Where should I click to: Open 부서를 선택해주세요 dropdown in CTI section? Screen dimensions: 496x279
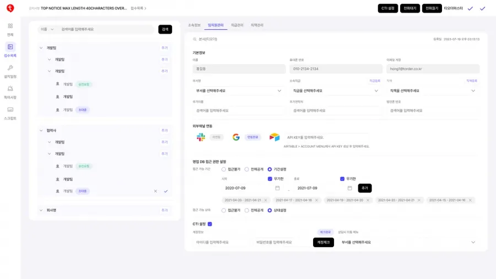[x=408, y=242]
